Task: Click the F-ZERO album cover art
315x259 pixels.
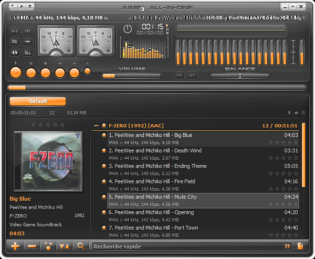Action: pos(48,161)
